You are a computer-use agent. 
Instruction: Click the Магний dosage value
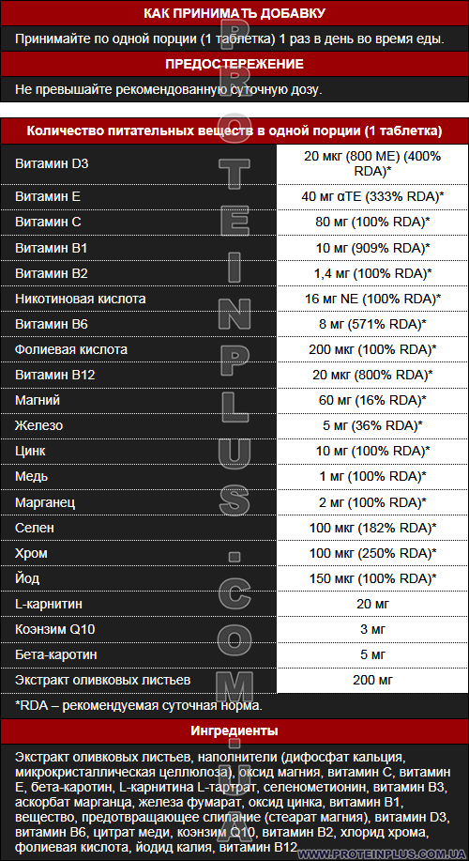372,401
